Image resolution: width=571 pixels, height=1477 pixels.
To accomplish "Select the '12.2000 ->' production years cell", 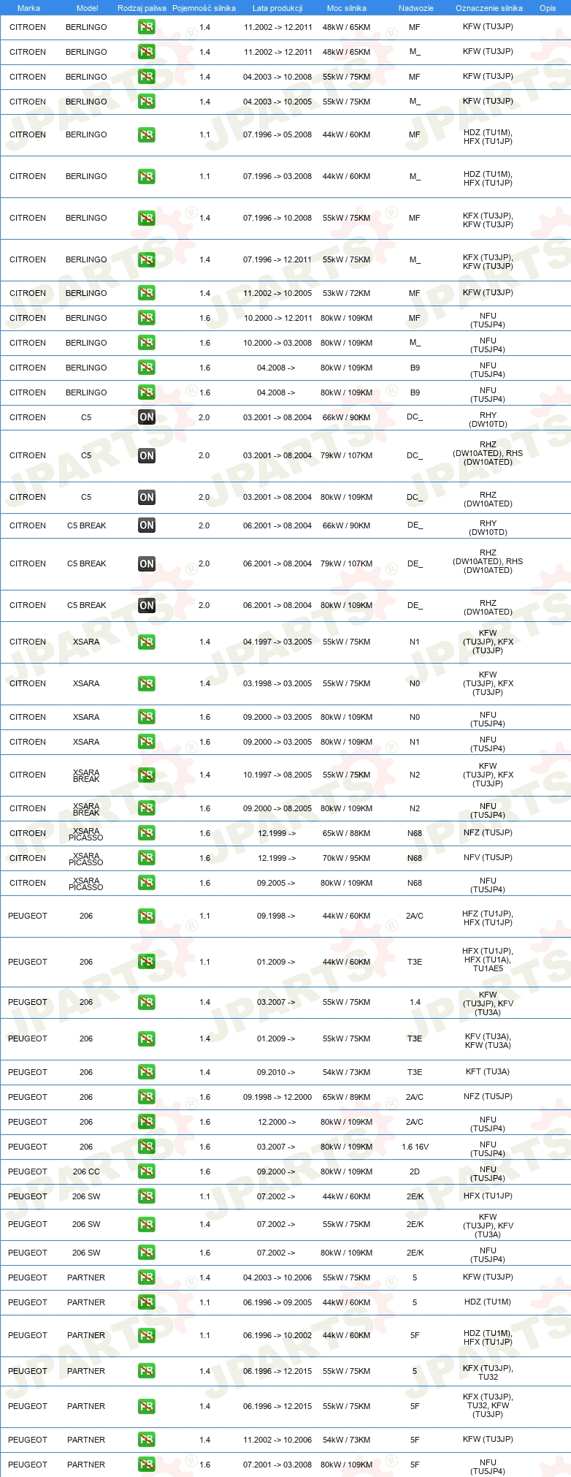I will point(277,1122).
